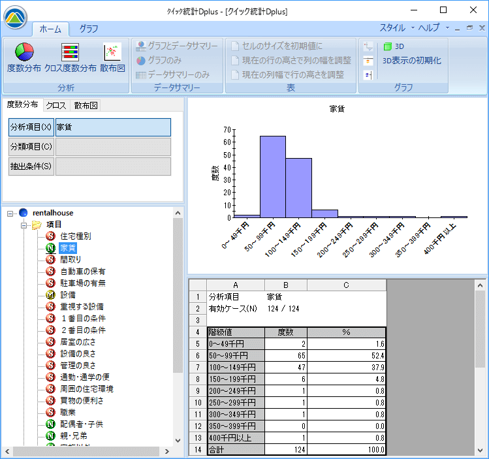This screenshot has height=459, width=489.
Task: Click 3D表示の初期化 button
Action: pos(411,60)
